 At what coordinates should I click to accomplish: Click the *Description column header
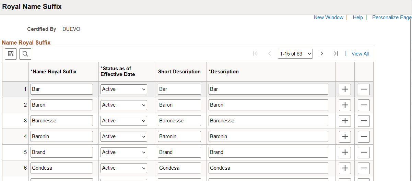tap(224, 72)
